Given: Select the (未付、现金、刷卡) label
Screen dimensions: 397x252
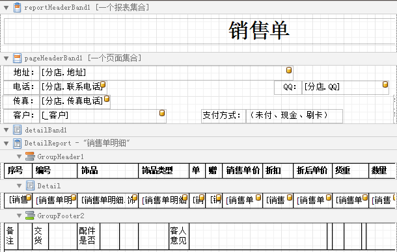Looking at the screenshot, I should [x=294, y=116].
